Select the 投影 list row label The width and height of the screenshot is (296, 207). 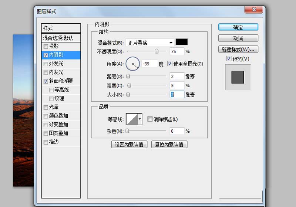coord(54,46)
